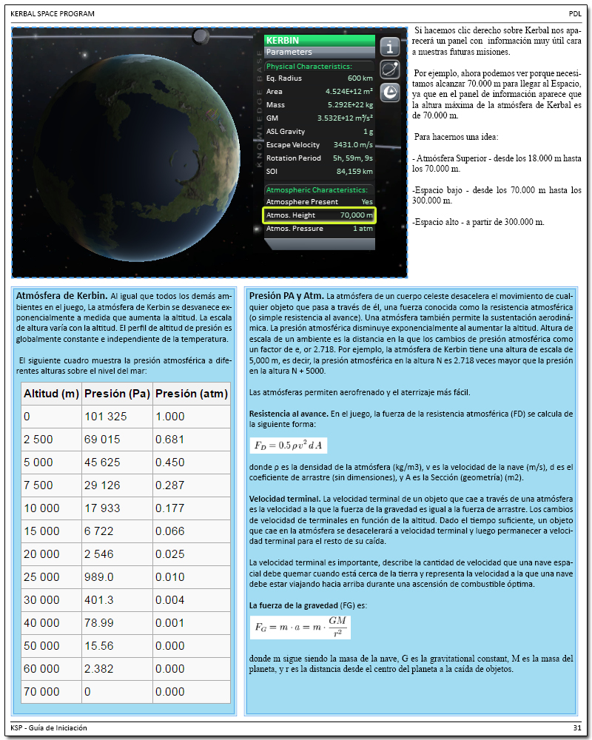The height and width of the screenshot is (740, 592).
Task: Click the "Presión (atm)" column header
Action: (192, 394)
